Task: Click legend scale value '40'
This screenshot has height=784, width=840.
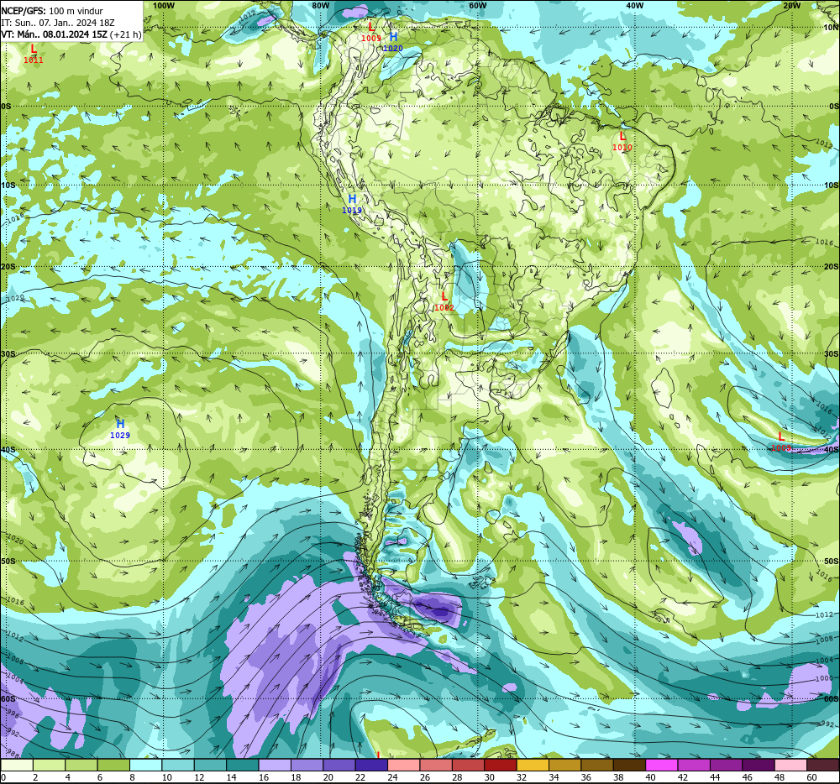Action: [x=651, y=777]
